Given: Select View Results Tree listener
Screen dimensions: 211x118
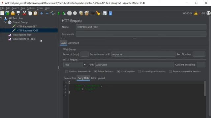Looking at the screenshot, I should click(x=22, y=35).
